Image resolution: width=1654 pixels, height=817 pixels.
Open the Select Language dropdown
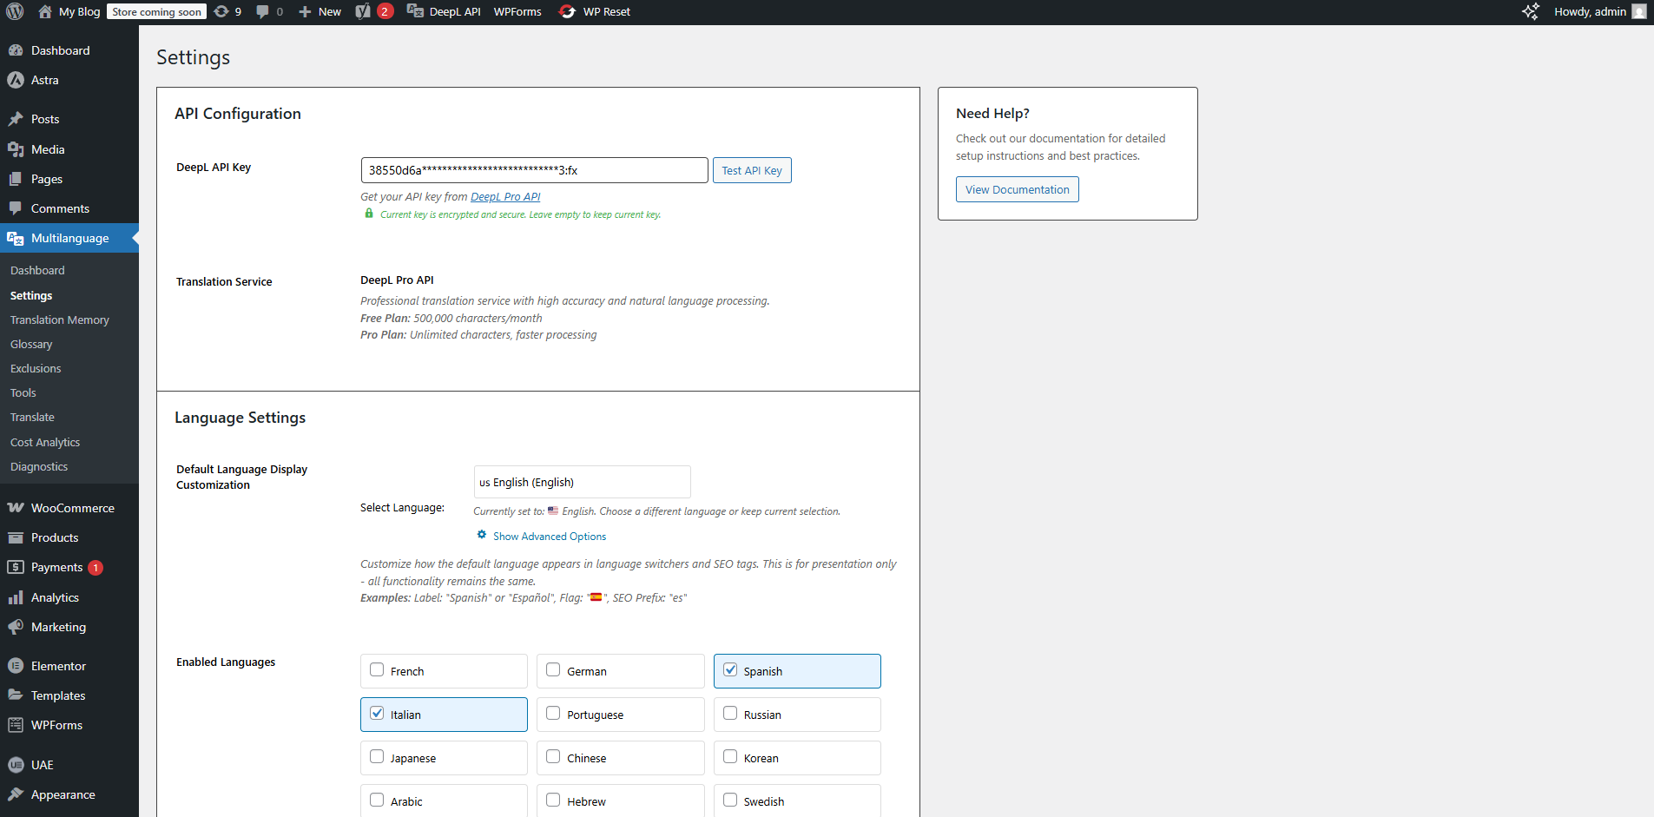pos(582,482)
